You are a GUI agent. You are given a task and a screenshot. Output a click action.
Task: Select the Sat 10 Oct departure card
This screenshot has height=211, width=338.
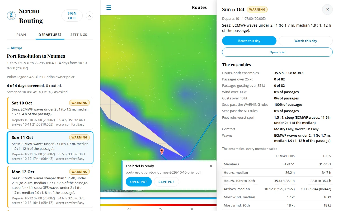pos(50,113)
